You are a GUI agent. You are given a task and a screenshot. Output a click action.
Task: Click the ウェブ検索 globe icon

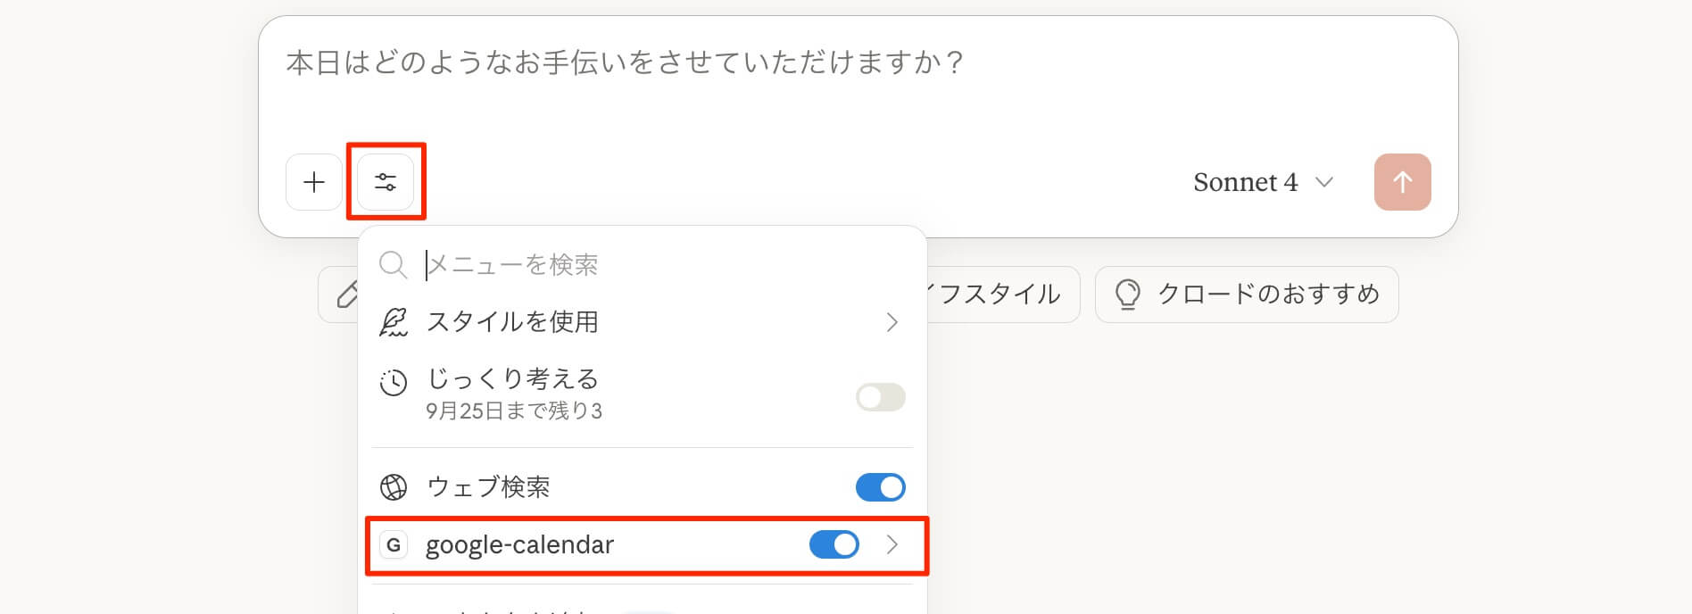[x=394, y=486]
